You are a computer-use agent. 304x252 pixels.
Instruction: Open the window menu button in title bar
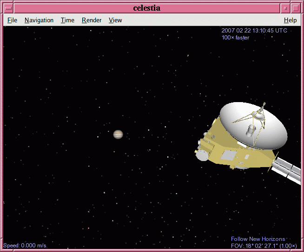[8, 8]
